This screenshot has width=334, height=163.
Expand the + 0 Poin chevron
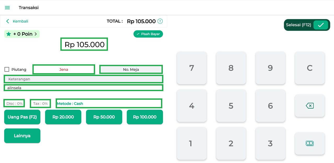[x=36, y=34]
